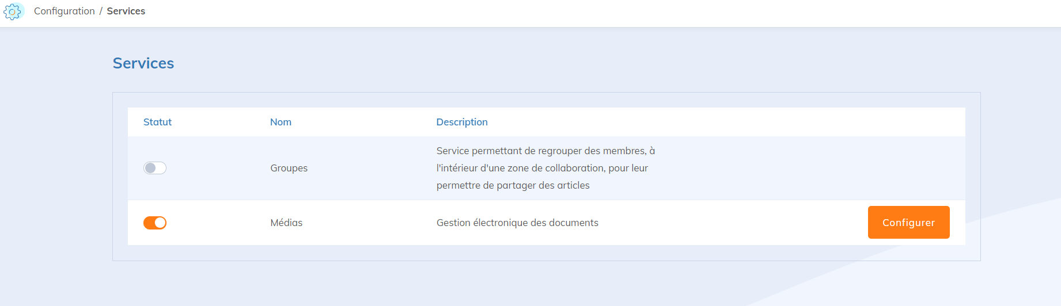Click the 'Gestion électronique des documents' description
1061x306 pixels.
point(517,223)
